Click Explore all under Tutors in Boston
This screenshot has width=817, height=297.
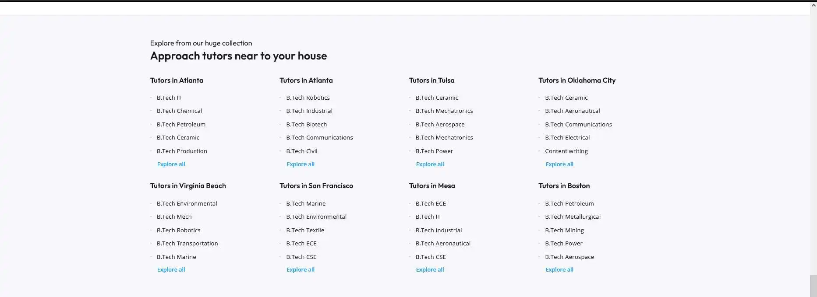point(559,269)
